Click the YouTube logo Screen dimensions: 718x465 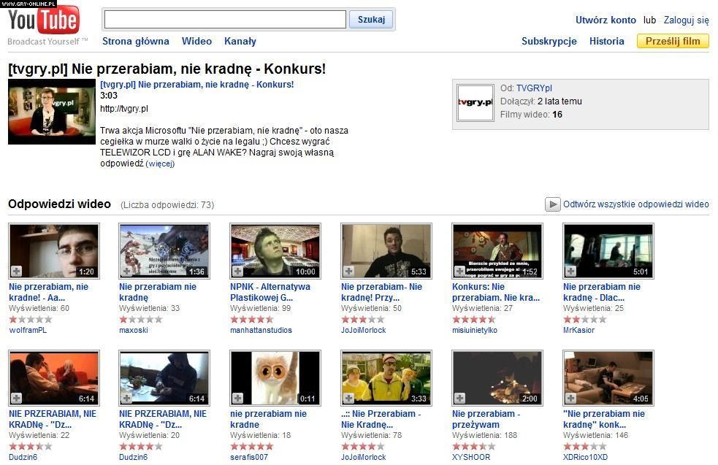click(44, 20)
